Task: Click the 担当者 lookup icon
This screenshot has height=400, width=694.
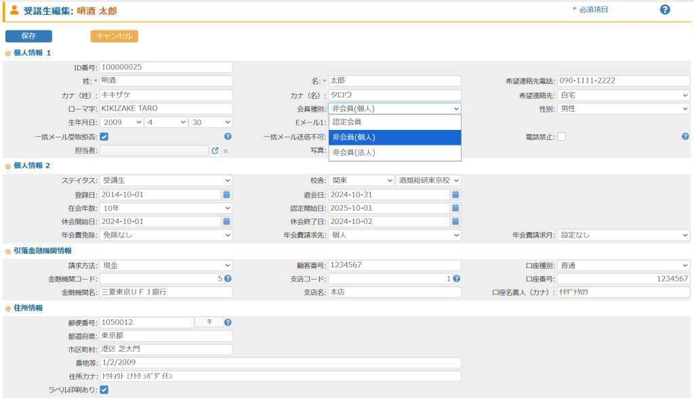Action: (215, 150)
